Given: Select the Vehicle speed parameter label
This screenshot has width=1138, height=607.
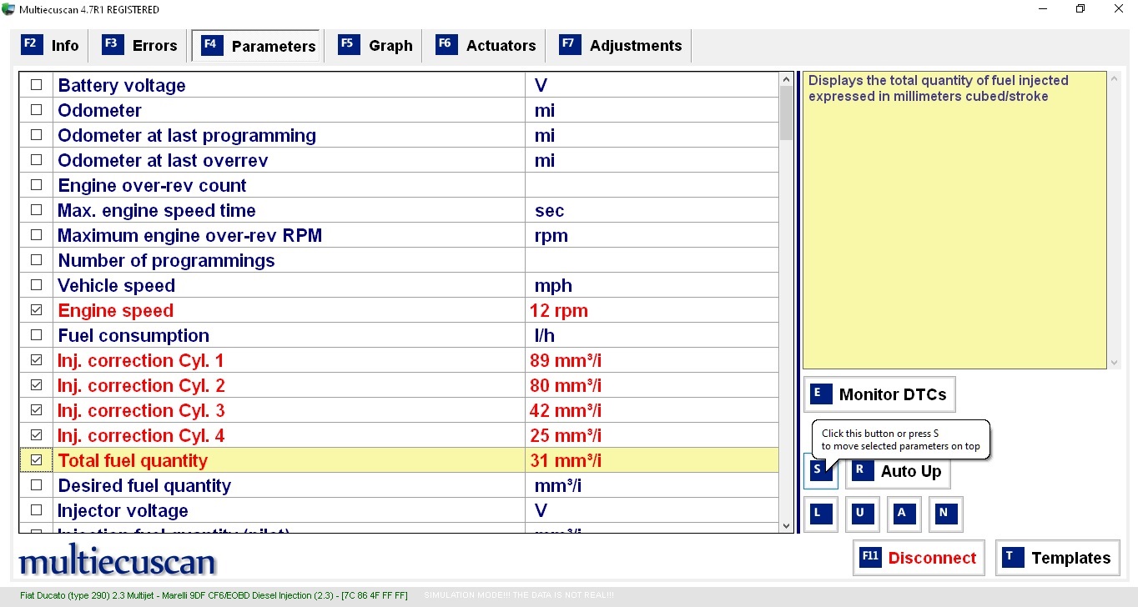Looking at the screenshot, I should 116,285.
